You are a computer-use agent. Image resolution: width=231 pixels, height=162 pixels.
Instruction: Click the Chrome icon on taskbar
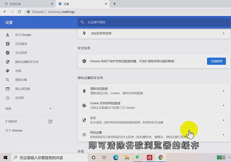[x=161, y=158]
